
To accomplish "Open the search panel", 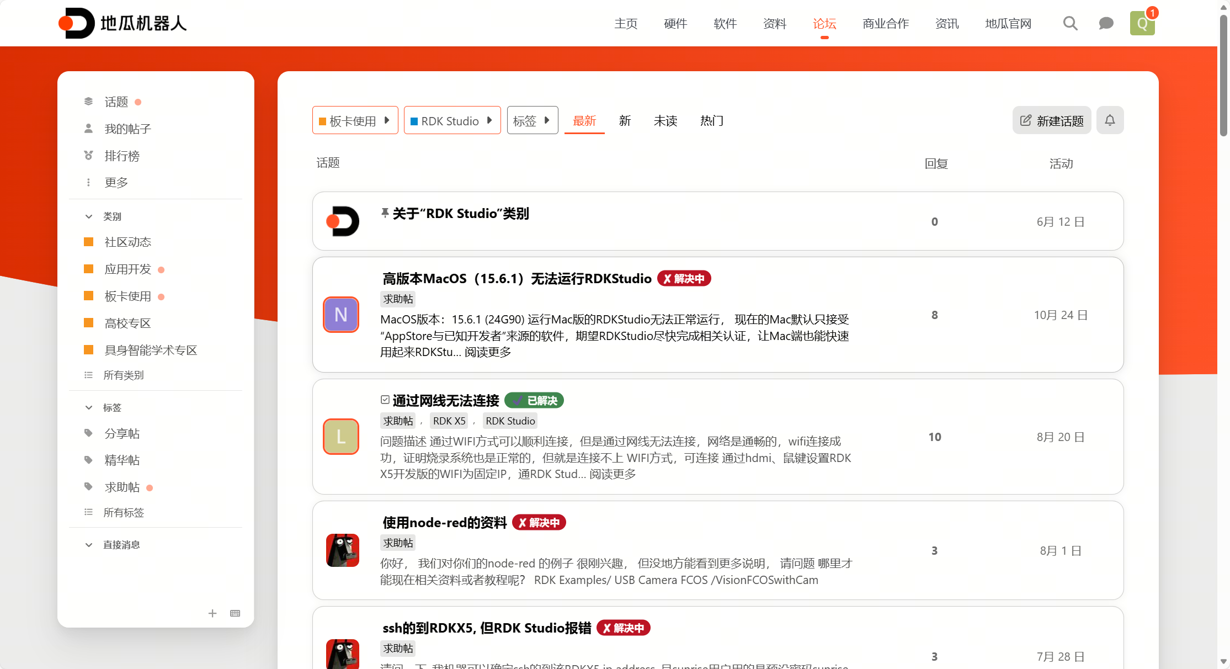I will [1070, 23].
